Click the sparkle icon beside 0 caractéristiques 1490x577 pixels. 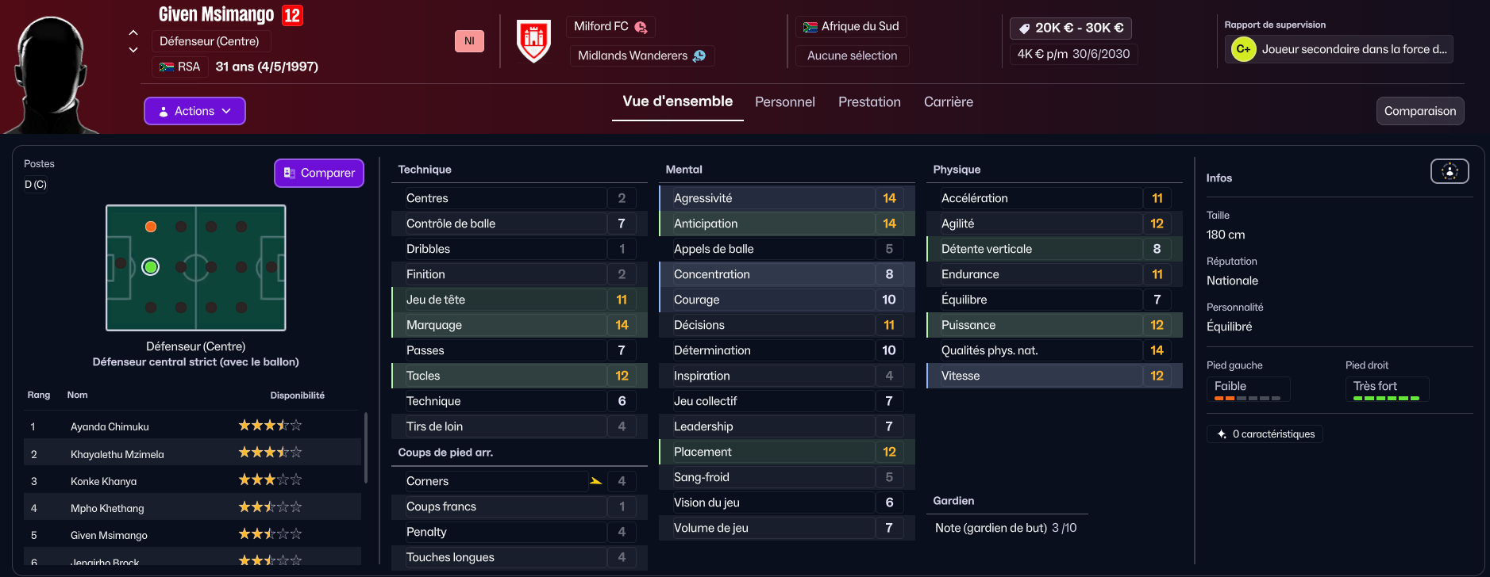[1222, 434]
